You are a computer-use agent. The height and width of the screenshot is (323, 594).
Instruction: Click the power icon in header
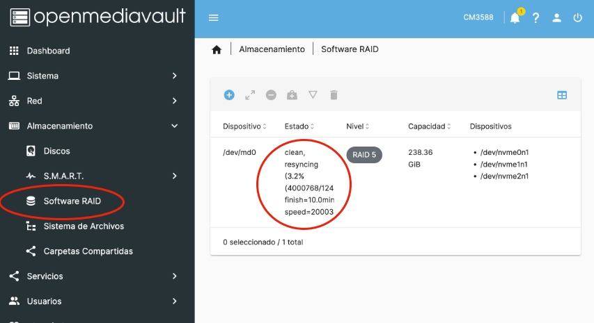pyautogui.click(x=577, y=18)
